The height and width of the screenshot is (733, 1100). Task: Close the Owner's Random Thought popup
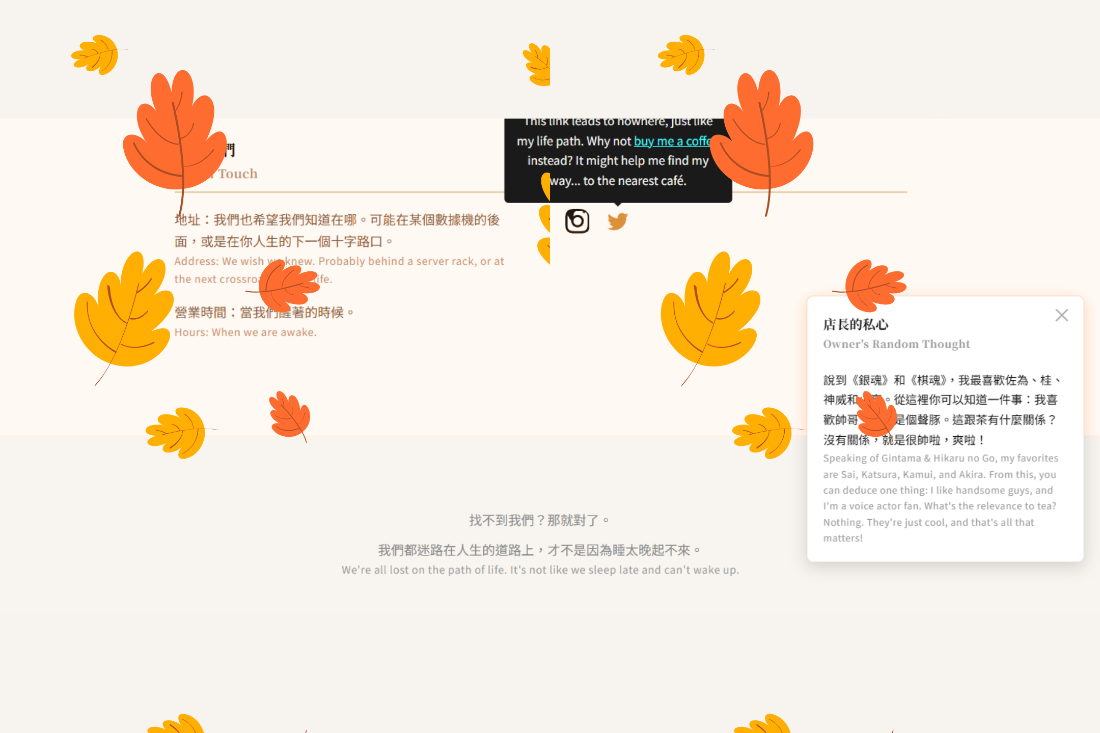point(1061,315)
